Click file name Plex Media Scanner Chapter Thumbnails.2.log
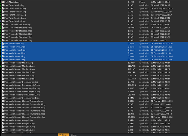The width and height of the screenshot is (188, 136). (25, 114)
